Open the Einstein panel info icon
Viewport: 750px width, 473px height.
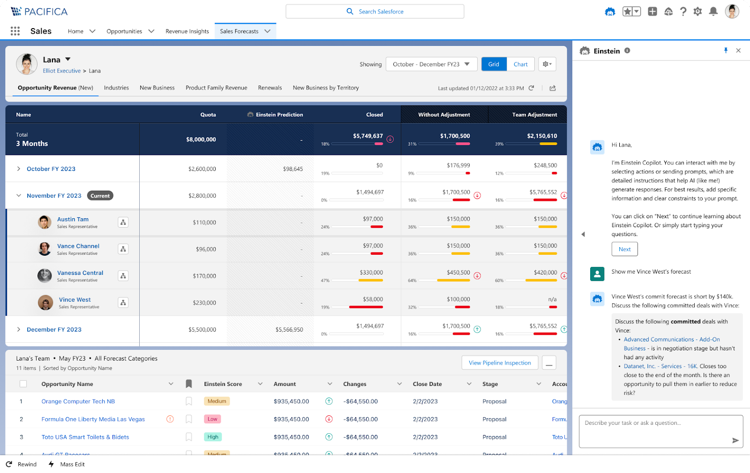[x=627, y=51]
